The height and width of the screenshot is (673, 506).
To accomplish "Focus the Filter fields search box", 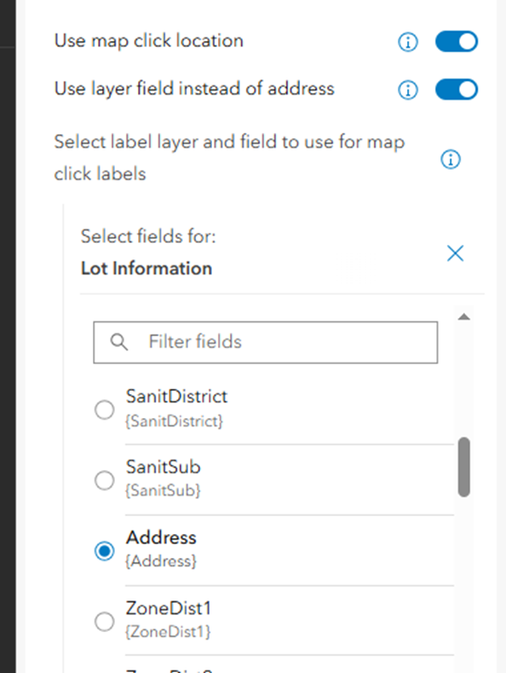I will (266, 342).
